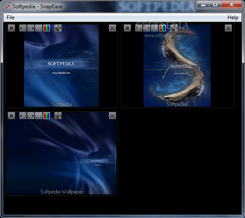Rotate Softpedia image clockwise

pyautogui.click(x=31, y=28)
